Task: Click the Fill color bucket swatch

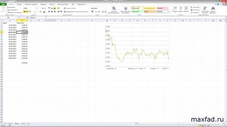Action: [40, 12]
